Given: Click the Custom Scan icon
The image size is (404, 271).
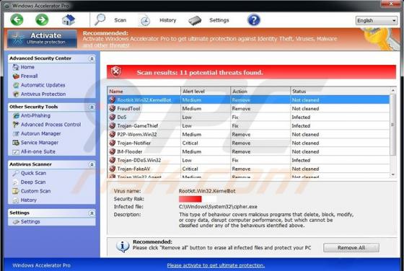Looking at the screenshot, I should click(16, 191).
